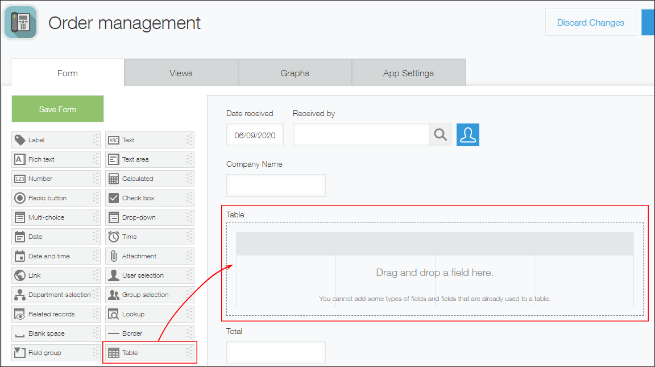Click the Save Form button

57,109
